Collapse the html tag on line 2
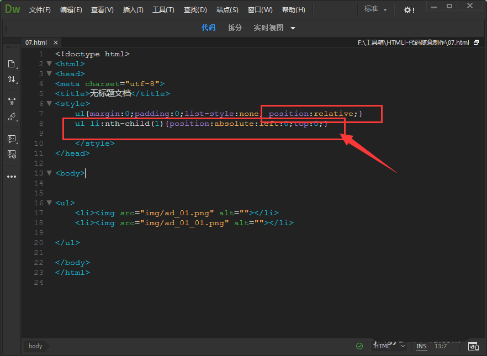The width and height of the screenshot is (487, 356). tap(49, 64)
